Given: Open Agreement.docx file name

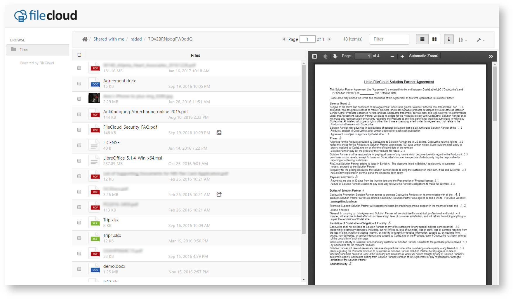Looking at the screenshot, I should pyautogui.click(x=119, y=81).
